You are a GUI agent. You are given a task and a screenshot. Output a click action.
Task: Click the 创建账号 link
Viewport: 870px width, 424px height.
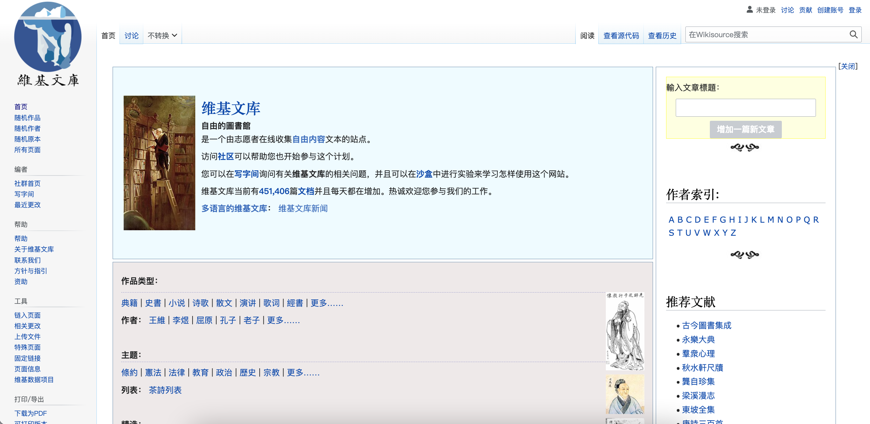(830, 10)
